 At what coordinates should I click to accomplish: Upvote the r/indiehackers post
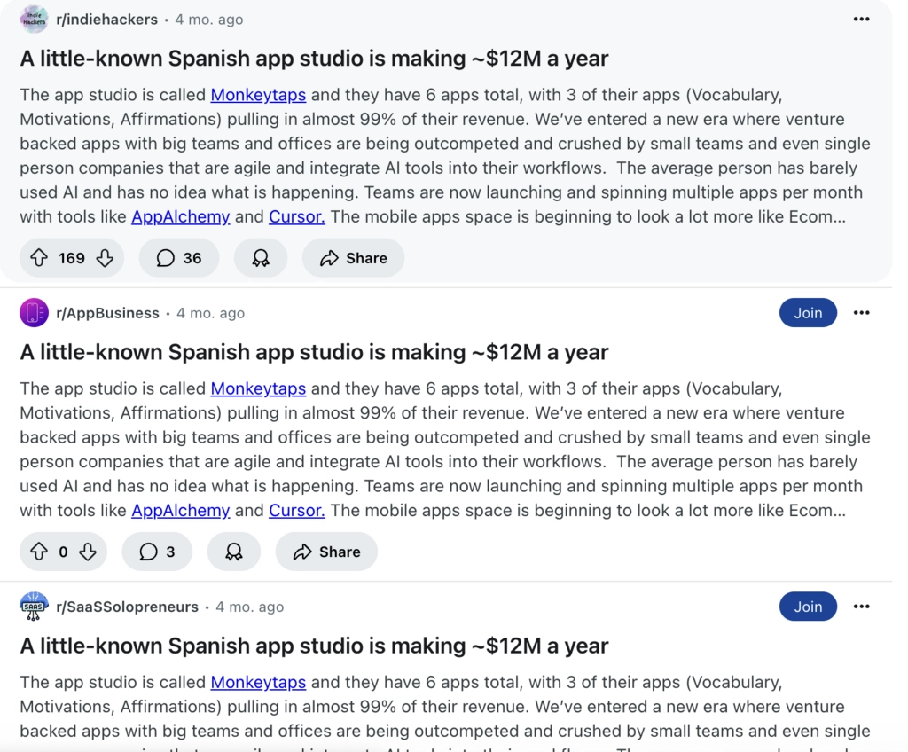pos(39,258)
